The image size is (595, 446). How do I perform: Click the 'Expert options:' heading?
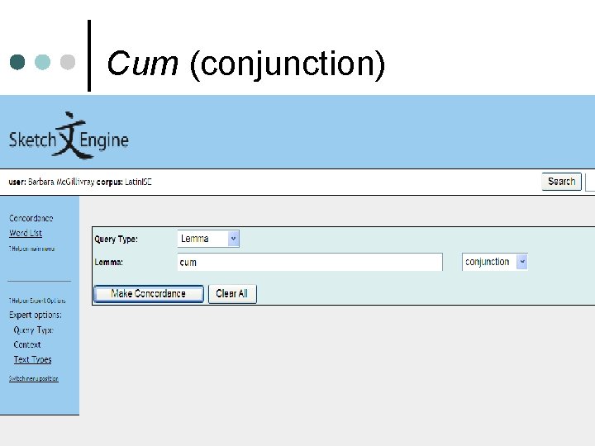pos(36,316)
